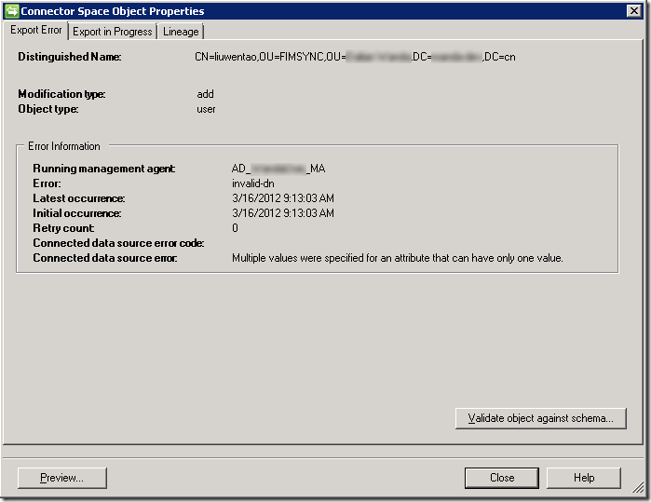Click the Running management agent label

click(103, 169)
